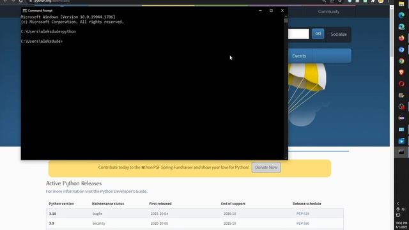Screen dimensions: 409x230
Task: Click the Command Prompt window icon
Action: coord(24,11)
